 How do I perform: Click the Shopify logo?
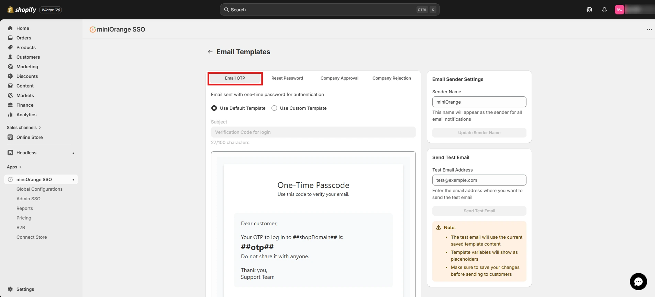tap(22, 10)
